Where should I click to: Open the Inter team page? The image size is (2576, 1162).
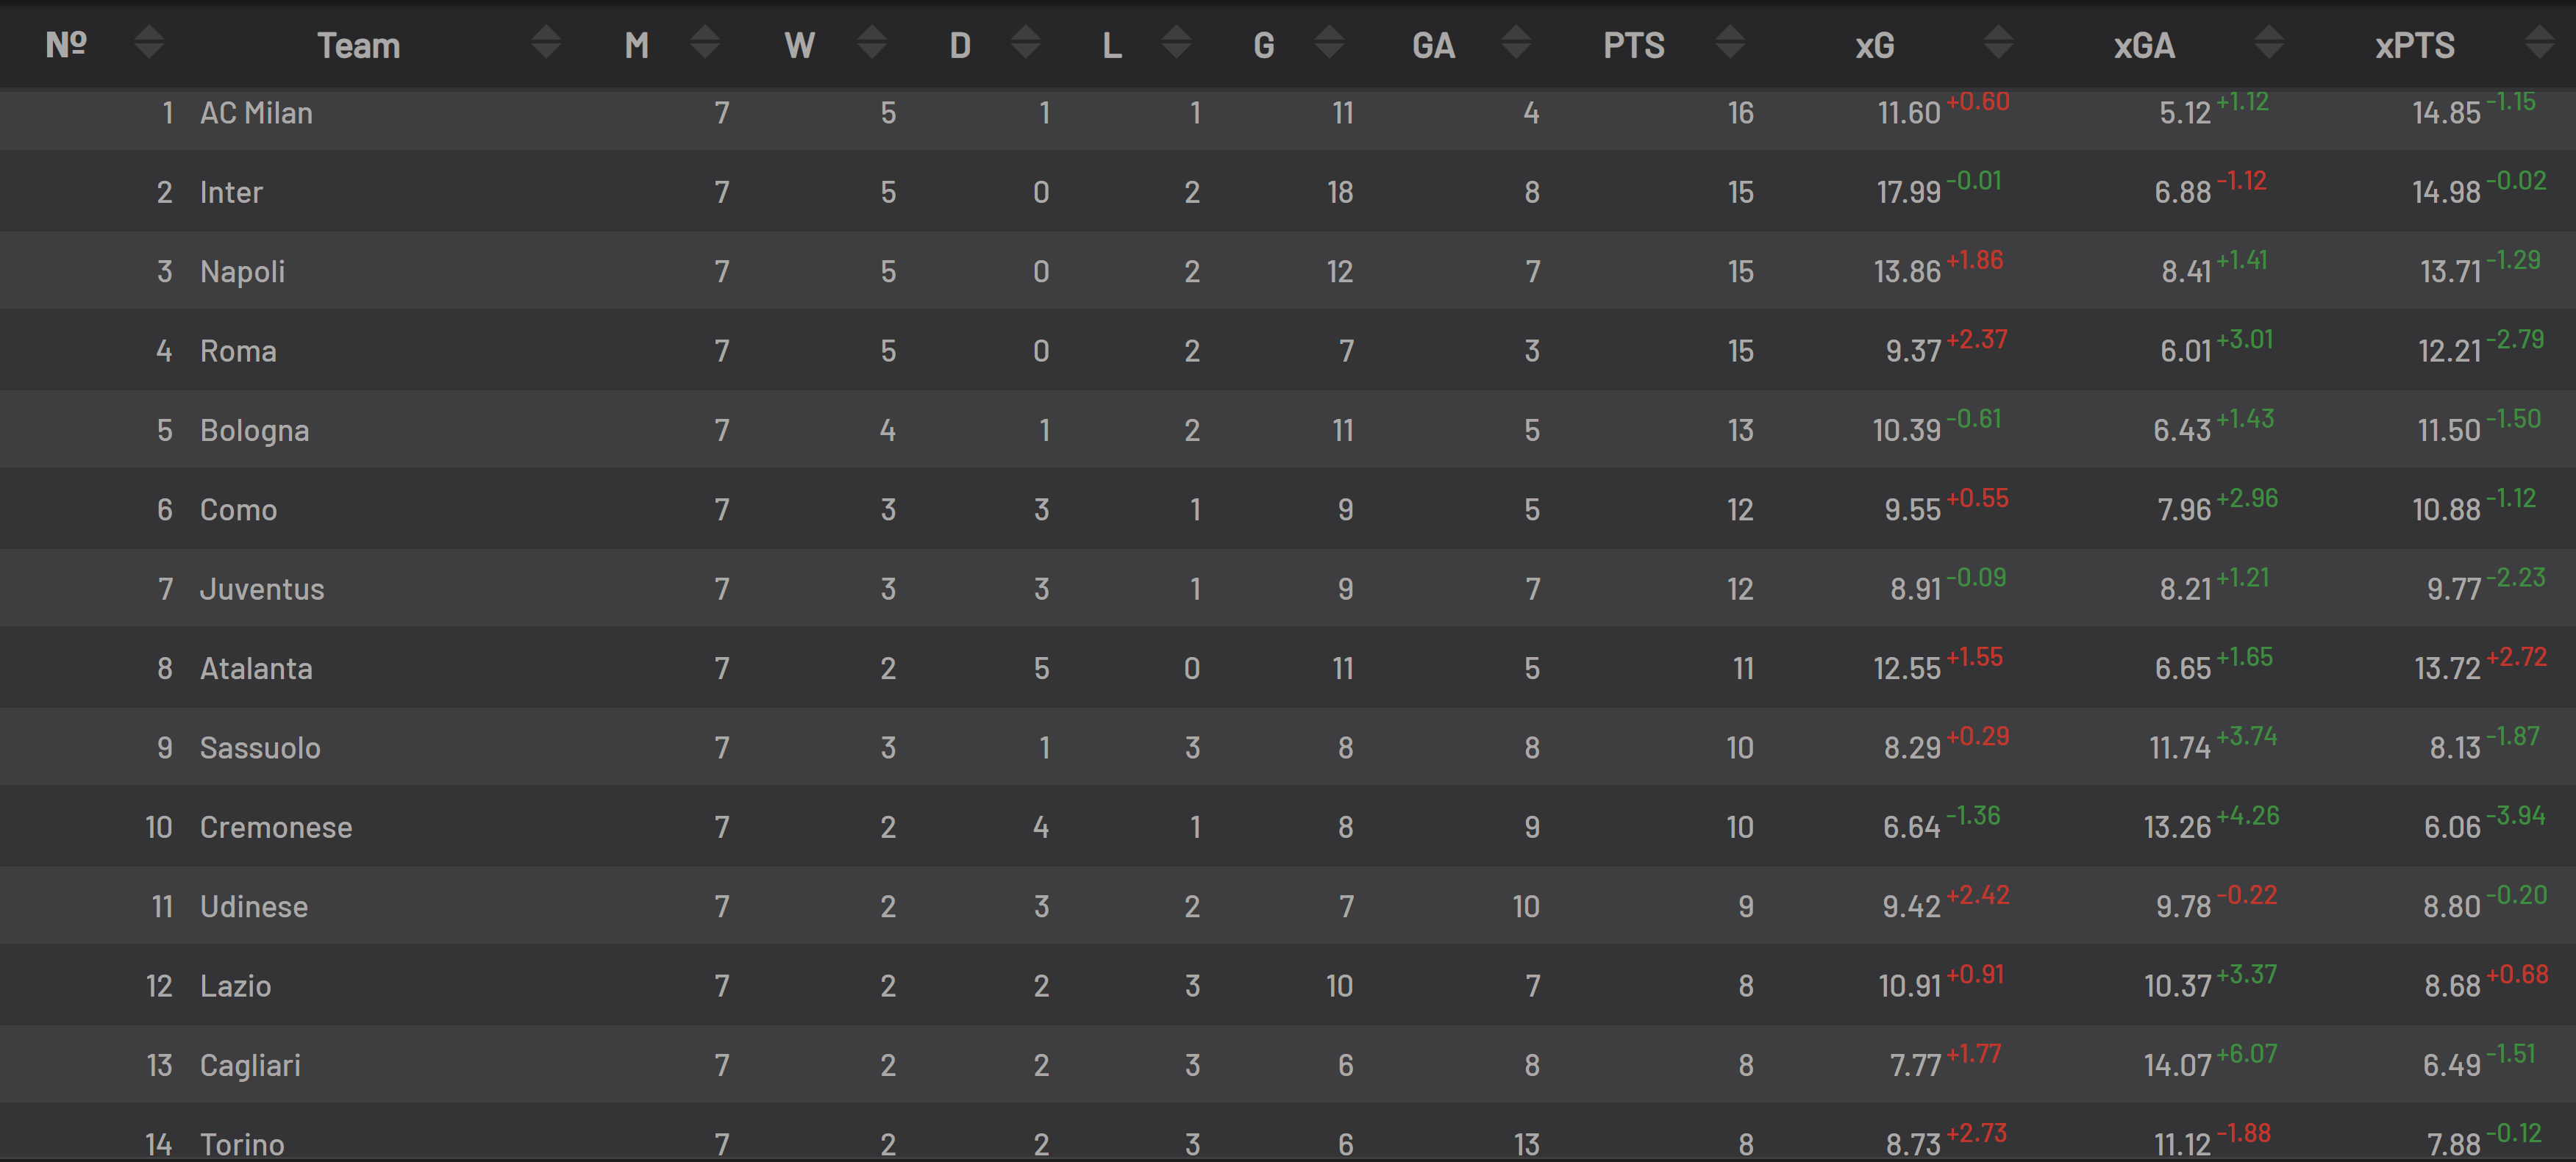[x=231, y=192]
